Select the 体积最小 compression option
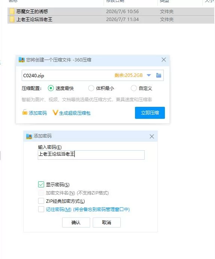 pos(91,88)
